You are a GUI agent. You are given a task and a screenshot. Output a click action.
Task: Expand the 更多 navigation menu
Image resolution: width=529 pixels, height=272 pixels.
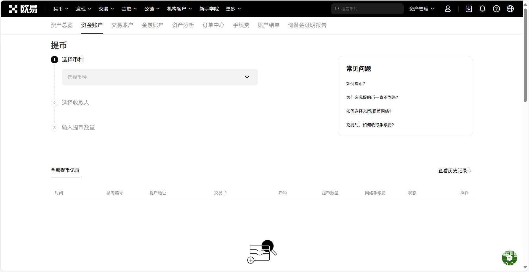click(233, 9)
